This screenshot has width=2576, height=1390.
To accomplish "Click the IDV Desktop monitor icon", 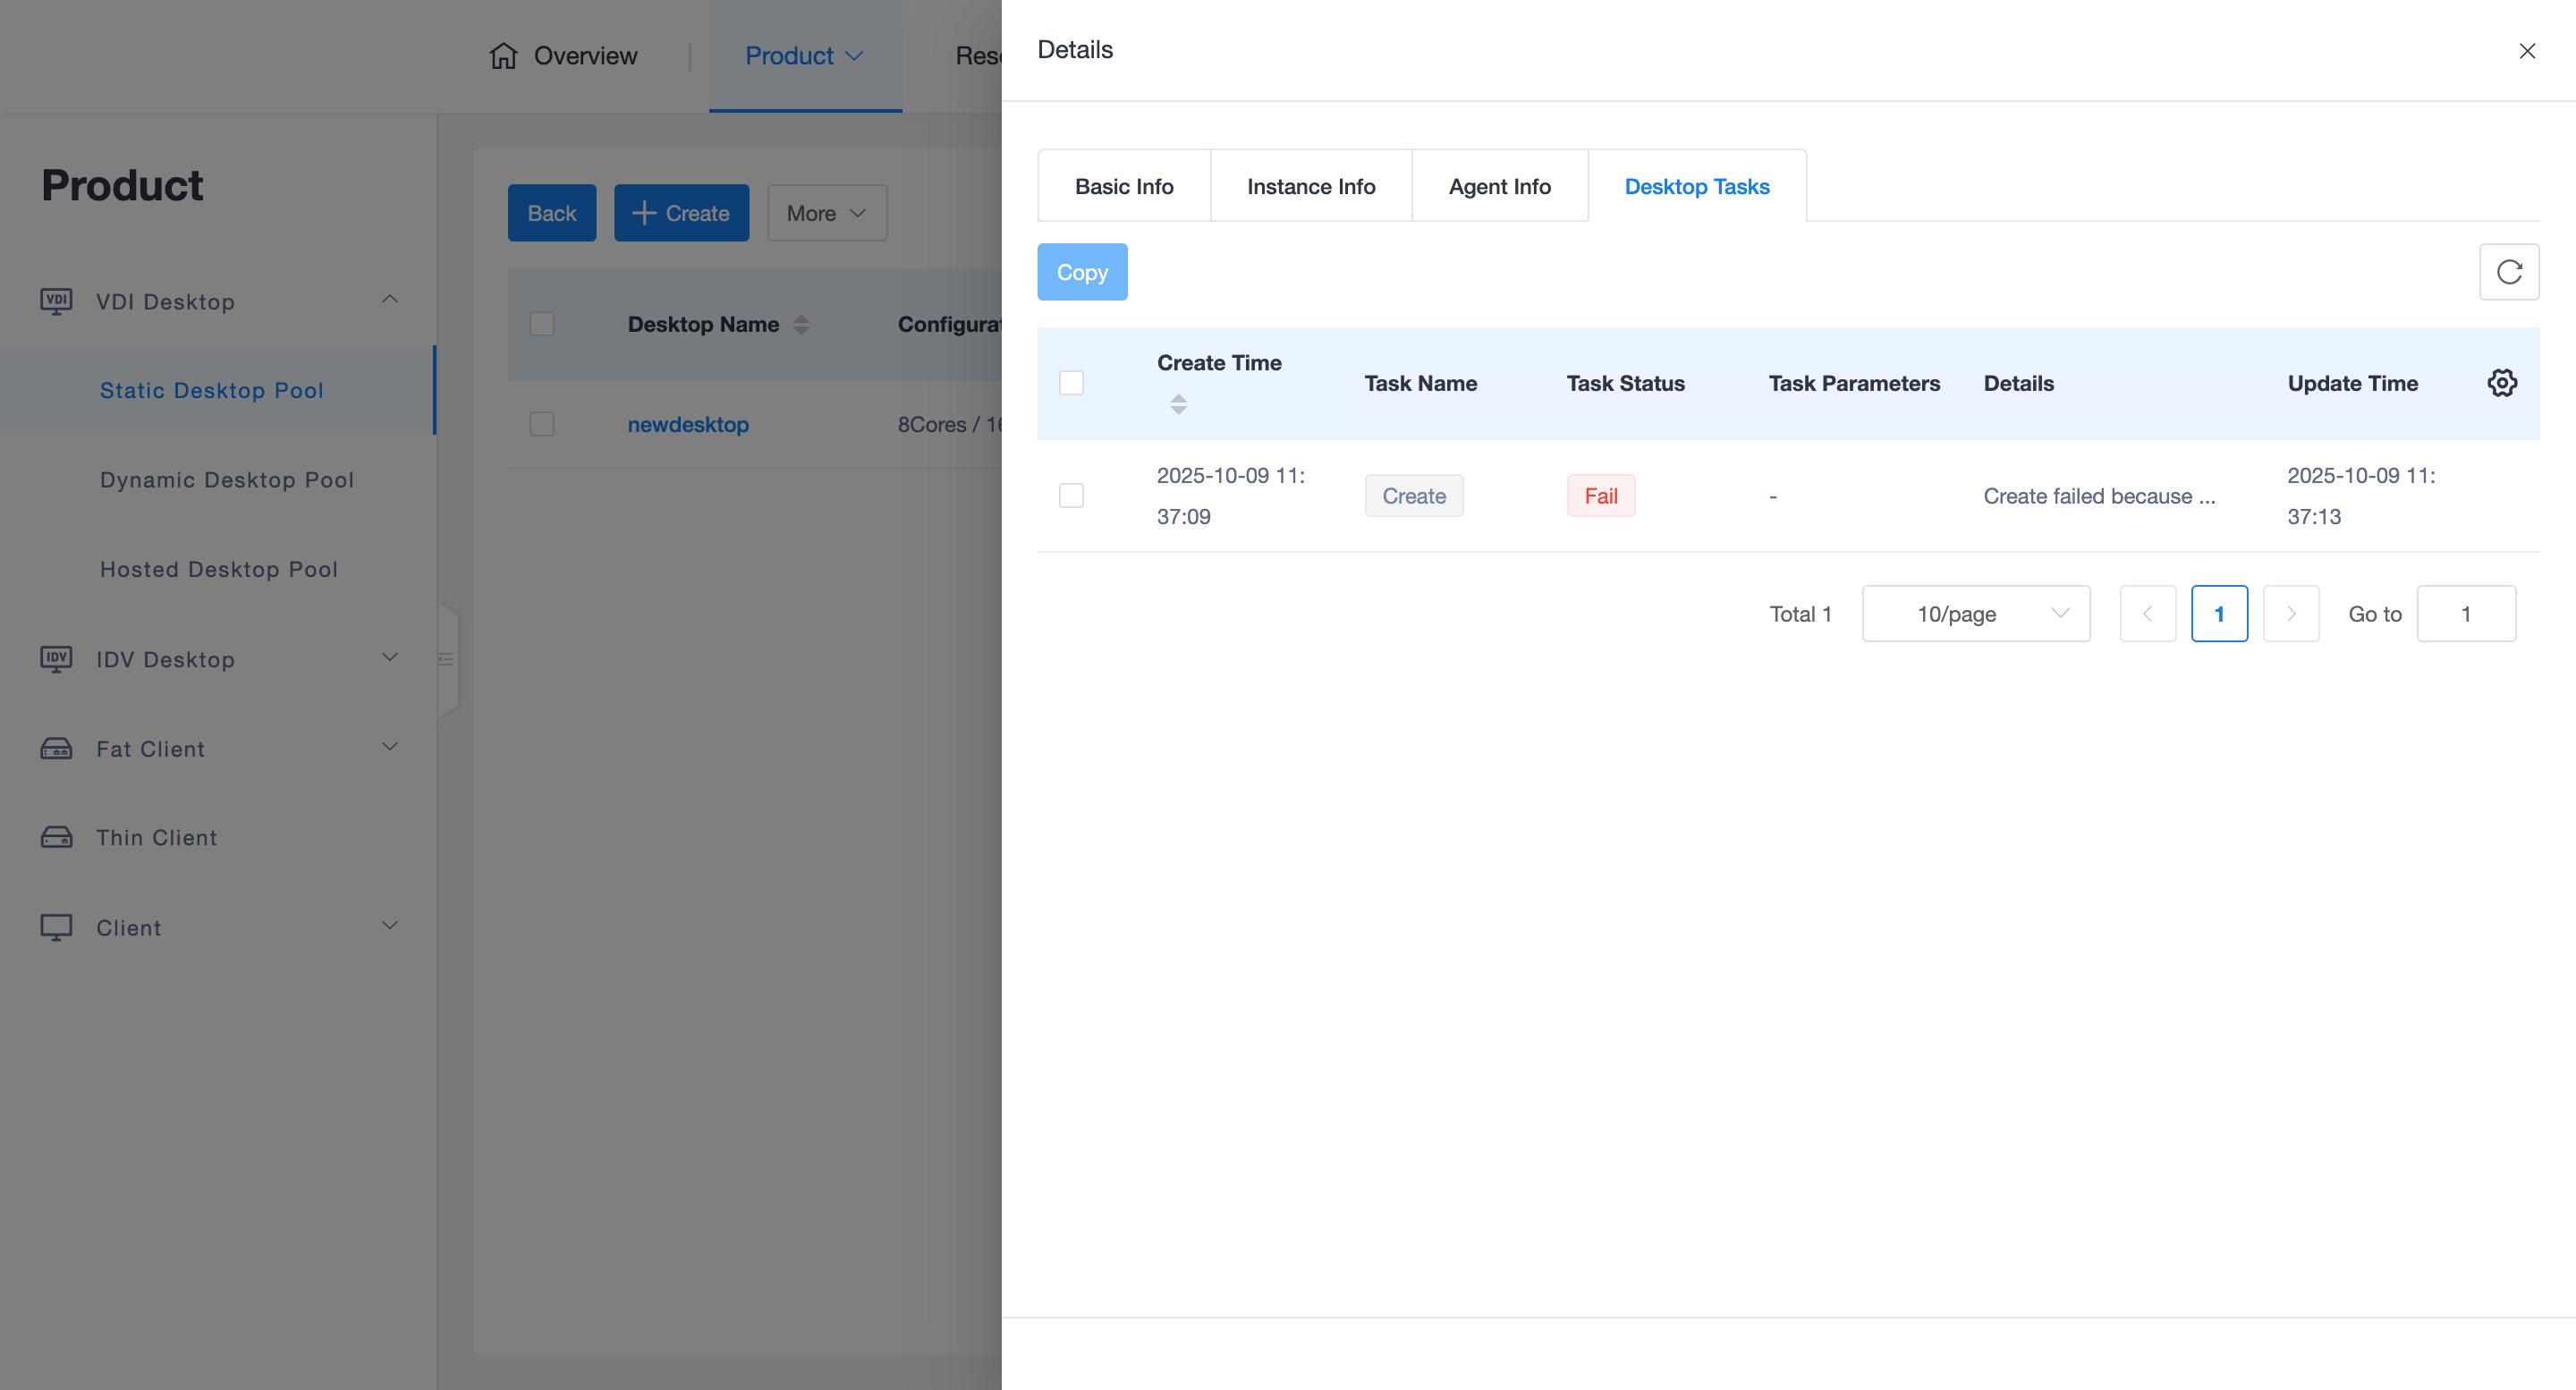I will 56,659.
